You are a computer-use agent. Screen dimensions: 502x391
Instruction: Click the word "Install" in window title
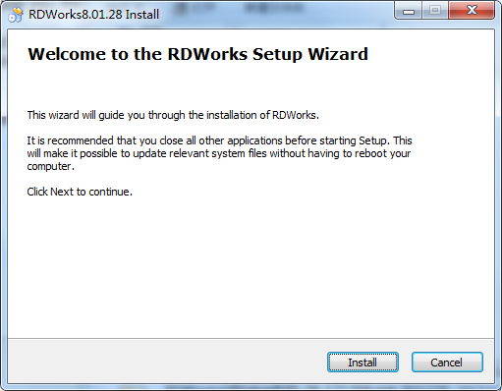click(x=142, y=15)
